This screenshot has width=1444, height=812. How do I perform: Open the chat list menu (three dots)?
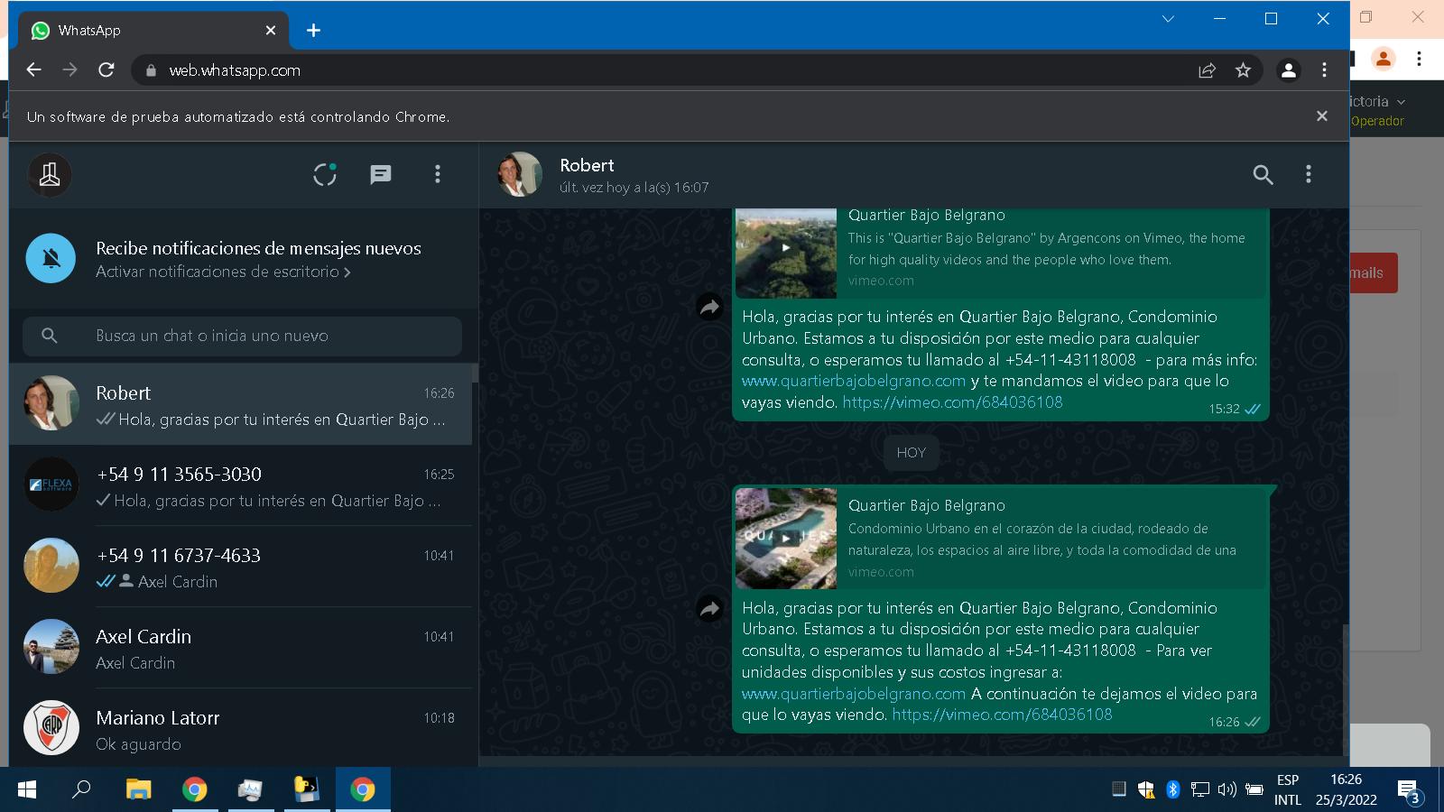pyautogui.click(x=438, y=174)
